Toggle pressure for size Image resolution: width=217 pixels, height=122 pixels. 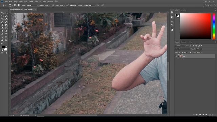(x=102, y=5)
